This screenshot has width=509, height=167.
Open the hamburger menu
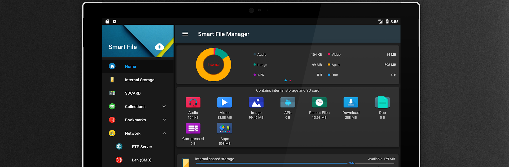click(x=185, y=34)
